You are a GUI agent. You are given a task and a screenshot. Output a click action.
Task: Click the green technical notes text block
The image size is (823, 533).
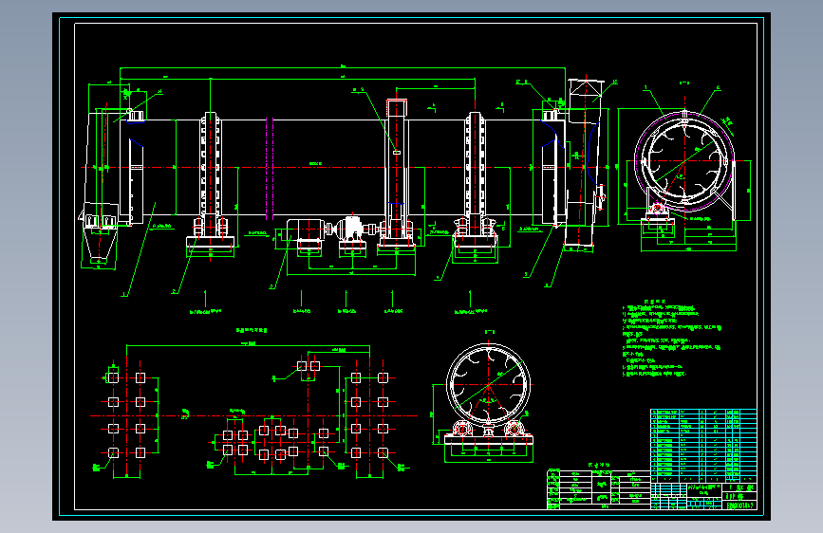[671, 339]
